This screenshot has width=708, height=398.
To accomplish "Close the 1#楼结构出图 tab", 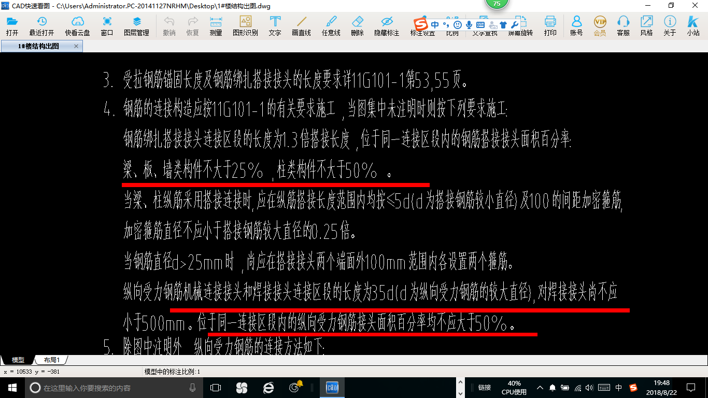I will coord(76,46).
